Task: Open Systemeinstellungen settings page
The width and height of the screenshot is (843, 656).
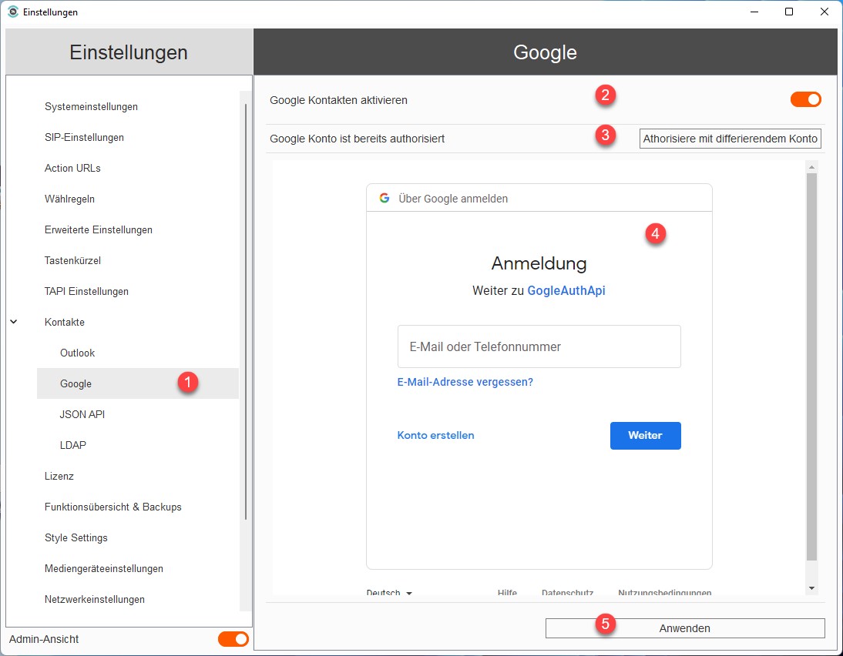Action: 91,106
